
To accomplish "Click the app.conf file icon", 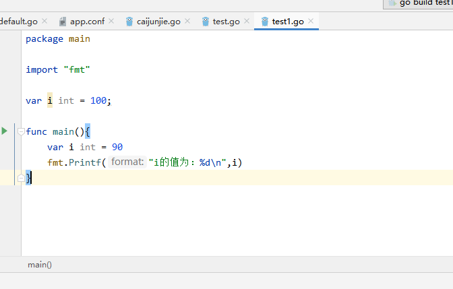I will [63, 22].
